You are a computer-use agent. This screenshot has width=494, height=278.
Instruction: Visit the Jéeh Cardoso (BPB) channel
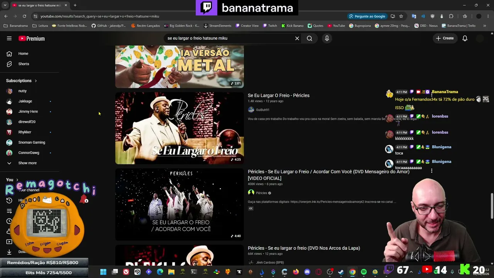270,263
